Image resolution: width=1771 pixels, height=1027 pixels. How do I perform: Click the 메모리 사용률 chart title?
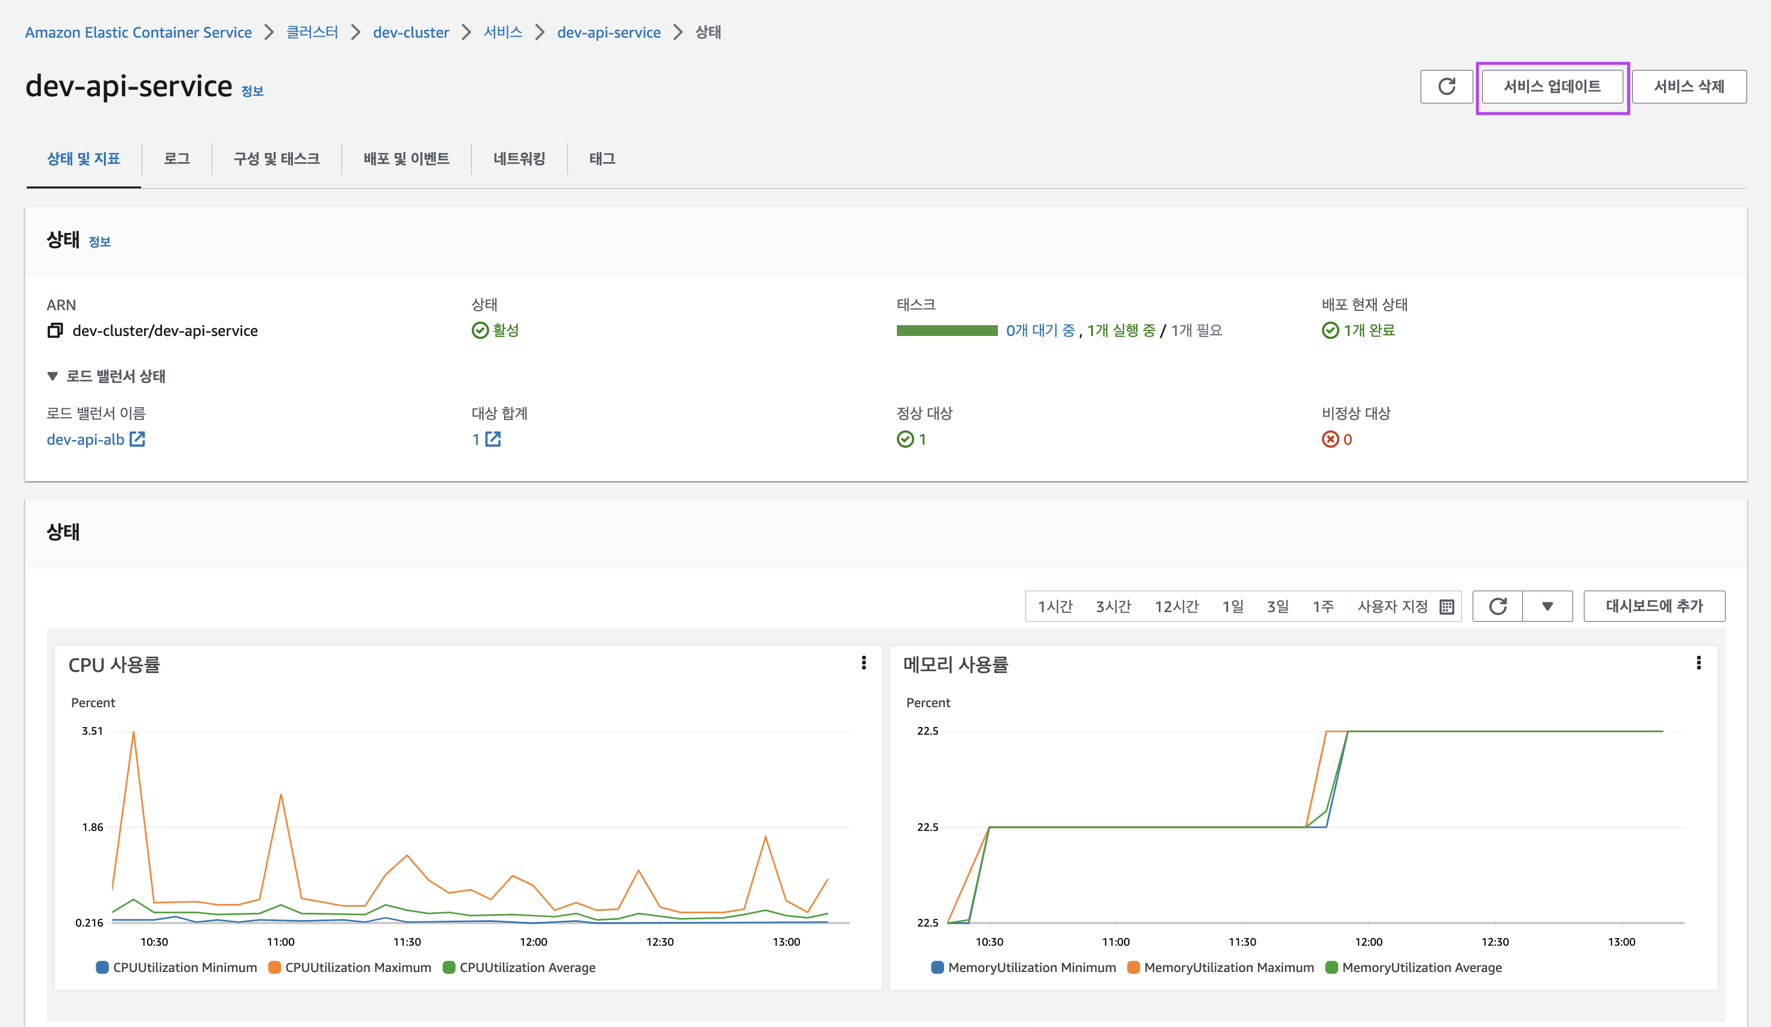[x=956, y=665]
